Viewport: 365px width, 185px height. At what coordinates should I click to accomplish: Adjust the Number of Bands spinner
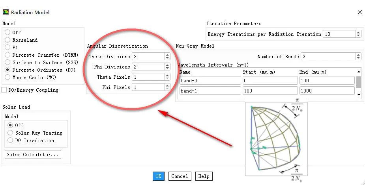[x=358, y=57]
